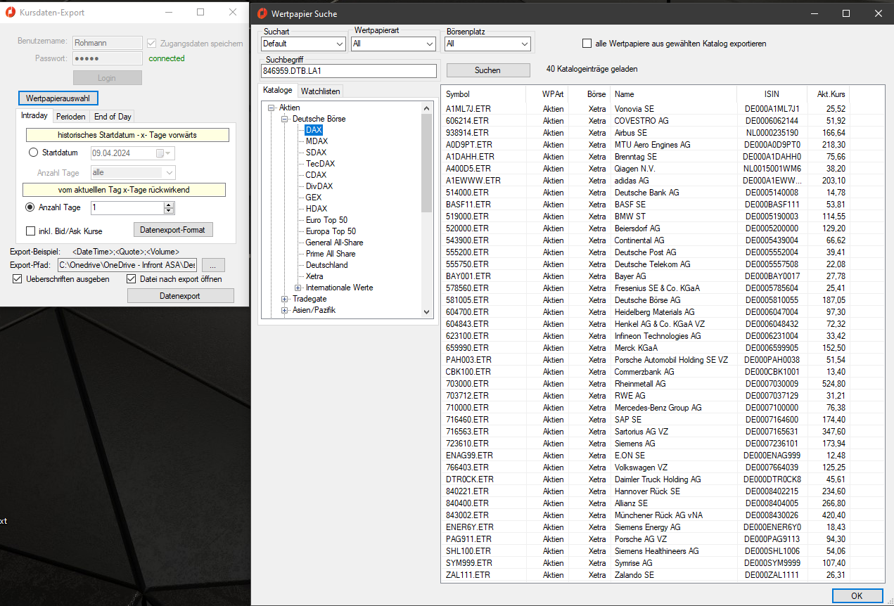The height and width of the screenshot is (606, 894).
Task: Select MDAX in the catalog tree
Action: (317, 141)
